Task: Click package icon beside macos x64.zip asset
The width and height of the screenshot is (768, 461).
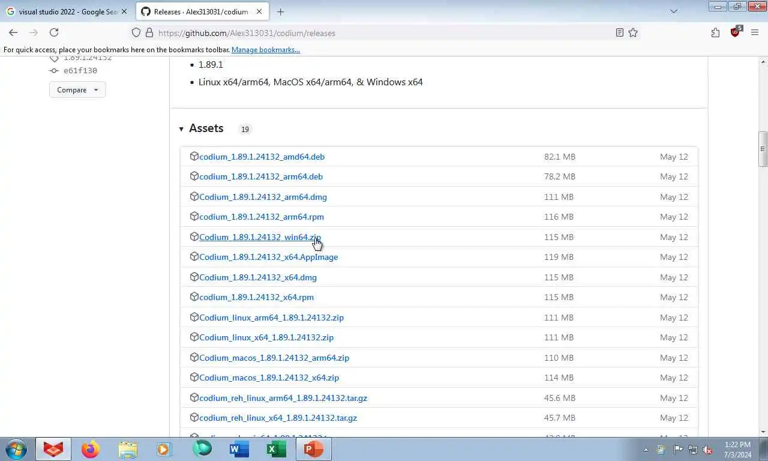Action: coord(194,377)
